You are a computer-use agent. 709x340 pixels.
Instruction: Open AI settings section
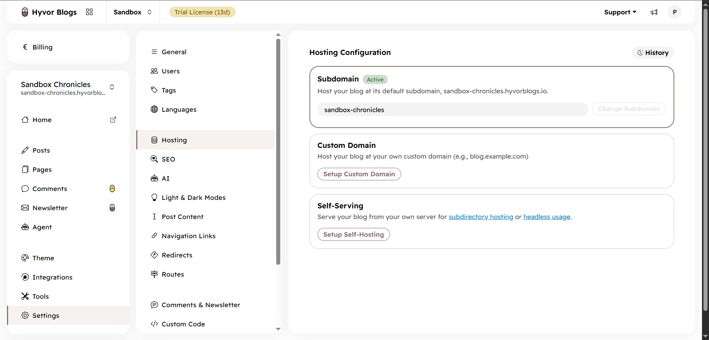[x=206, y=178]
